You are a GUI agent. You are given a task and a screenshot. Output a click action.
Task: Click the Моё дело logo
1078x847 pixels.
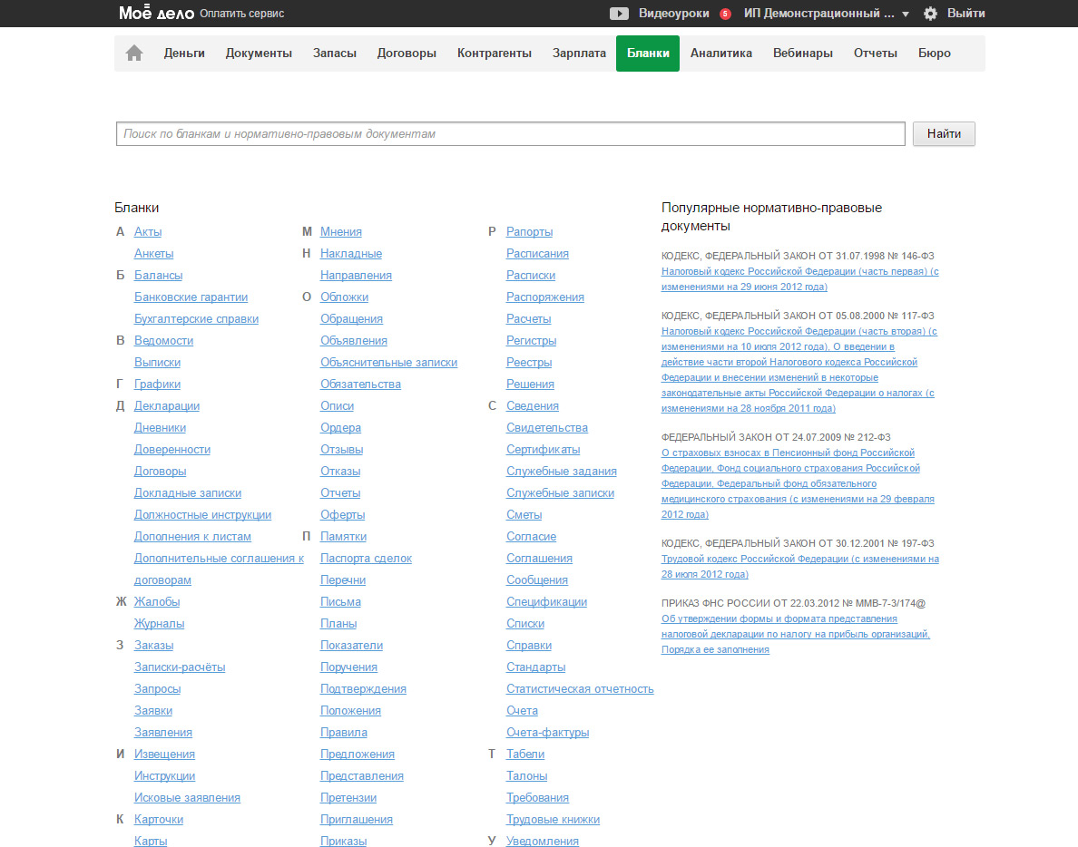[x=156, y=14]
